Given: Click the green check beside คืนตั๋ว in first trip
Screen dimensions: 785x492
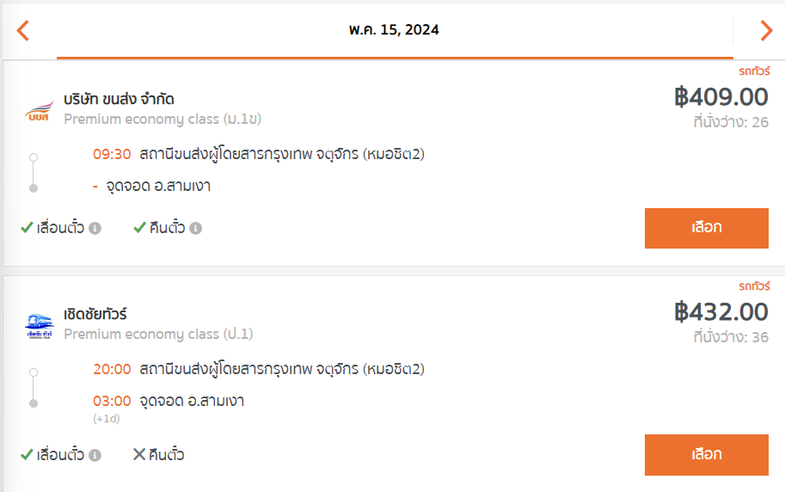Looking at the screenshot, I should tap(139, 227).
